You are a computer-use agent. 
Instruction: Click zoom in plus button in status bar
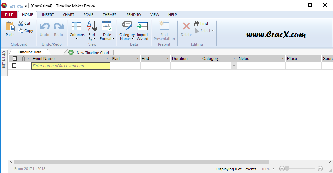tap(320, 169)
